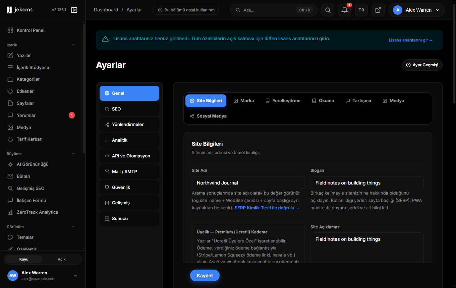Select Mail / SMTP settings section
Image resolution: width=456 pixels, height=288 pixels.
[129, 171]
